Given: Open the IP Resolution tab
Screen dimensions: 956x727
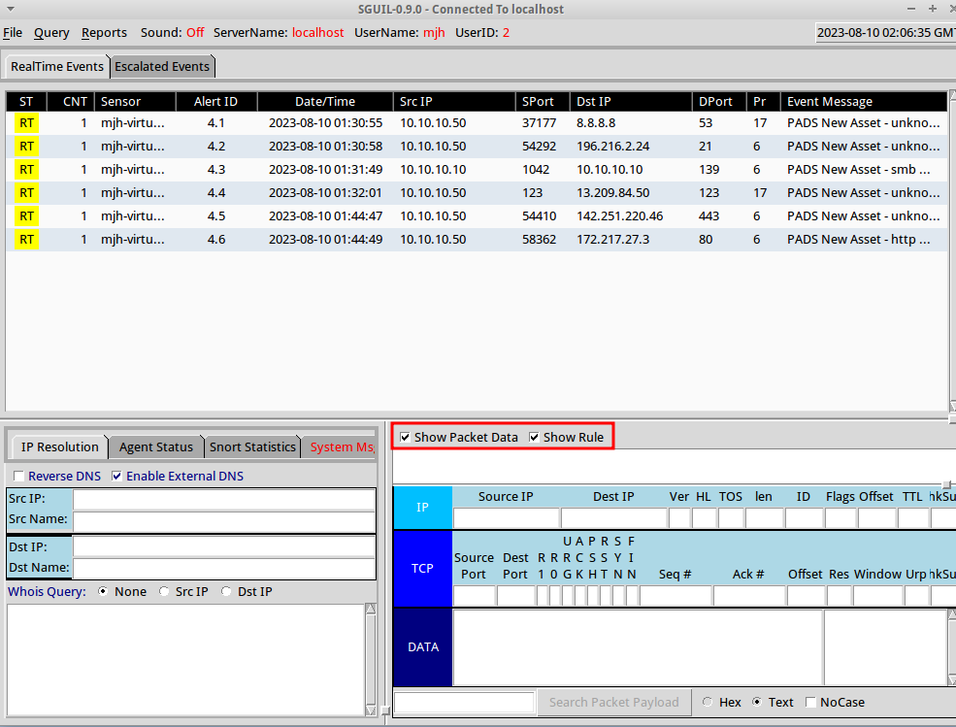Looking at the screenshot, I should tap(60, 447).
